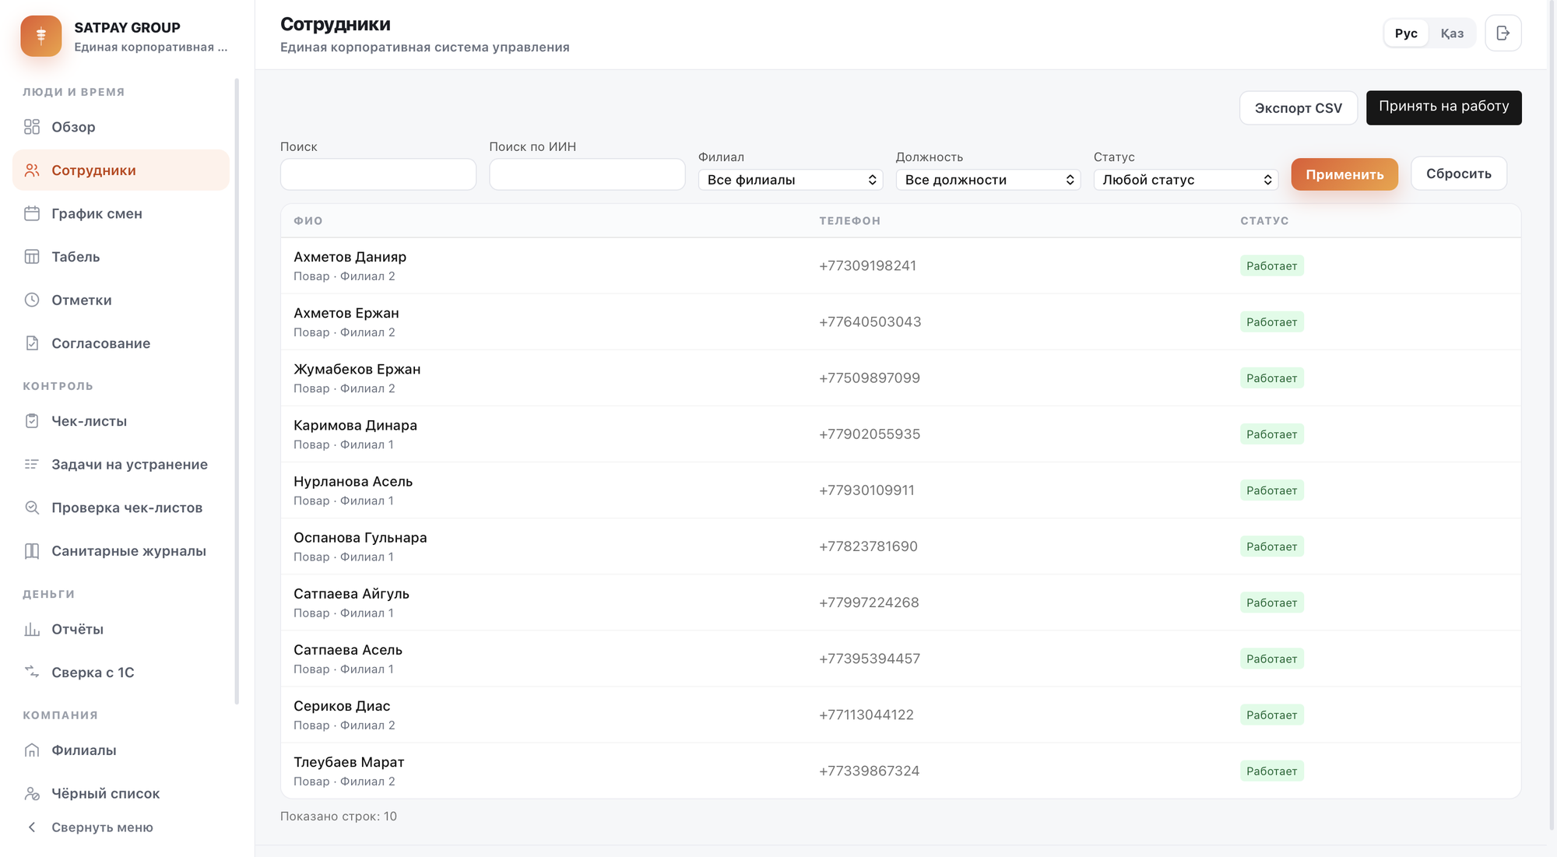The image size is (1557, 857).
Task: Open the Филиал dropdown 'Все филиалы'
Action: (x=790, y=180)
